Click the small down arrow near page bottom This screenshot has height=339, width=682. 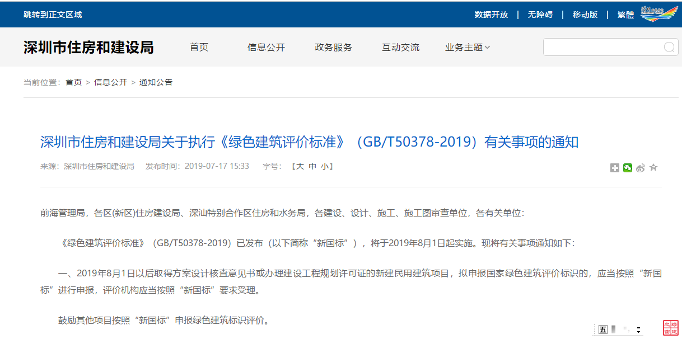[x=638, y=331]
